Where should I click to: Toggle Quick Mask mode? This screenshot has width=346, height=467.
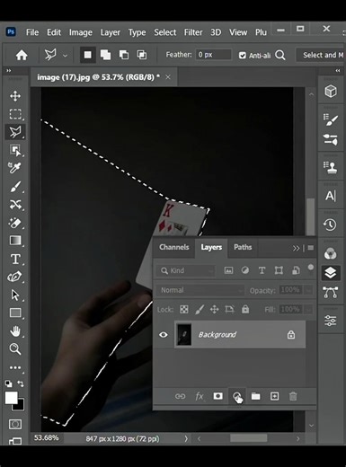[x=15, y=424]
